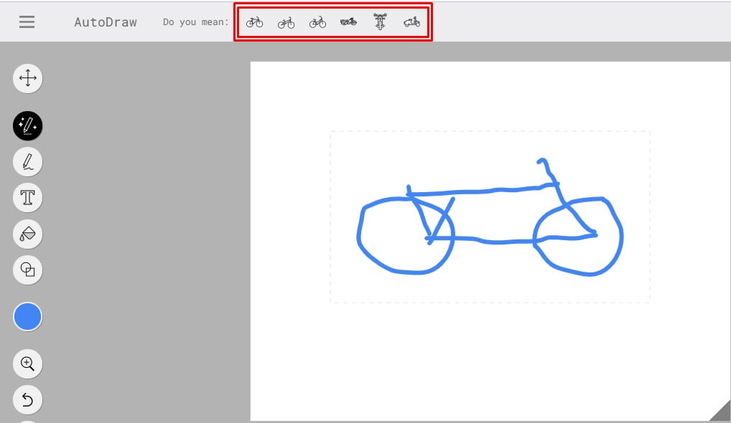Click the Zoom magnifier tool
The height and width of the screenshot is (423, 731).
[27, 363]
